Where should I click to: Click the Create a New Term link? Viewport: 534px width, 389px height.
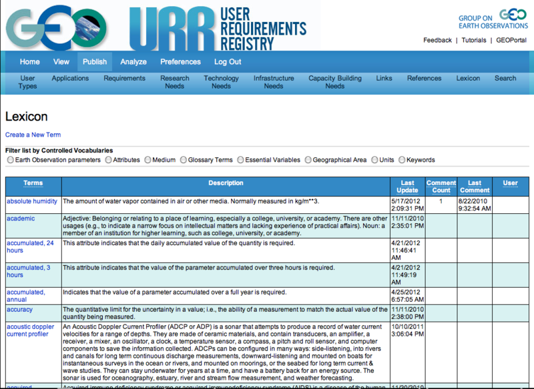(x=33, y=135)
